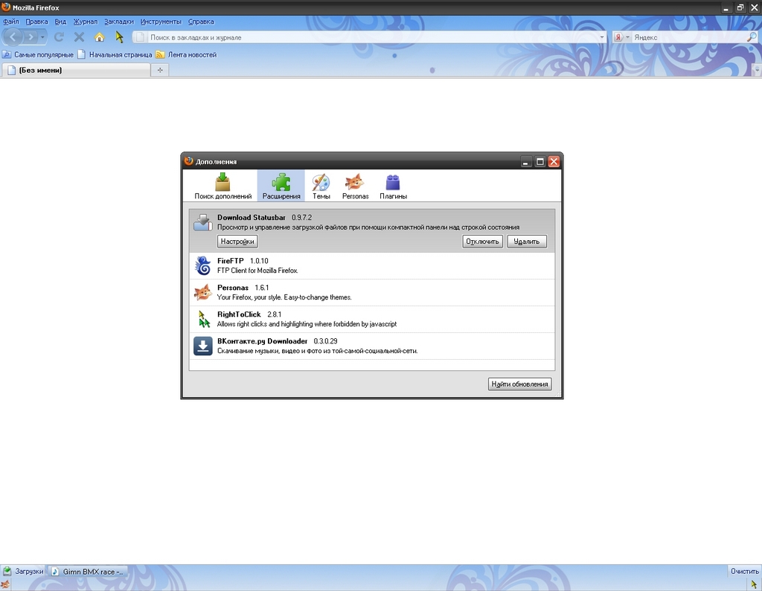This screenshot has width=762, height=591.
Task: Open the Personas fox icon section
Action: coord(355,186)
